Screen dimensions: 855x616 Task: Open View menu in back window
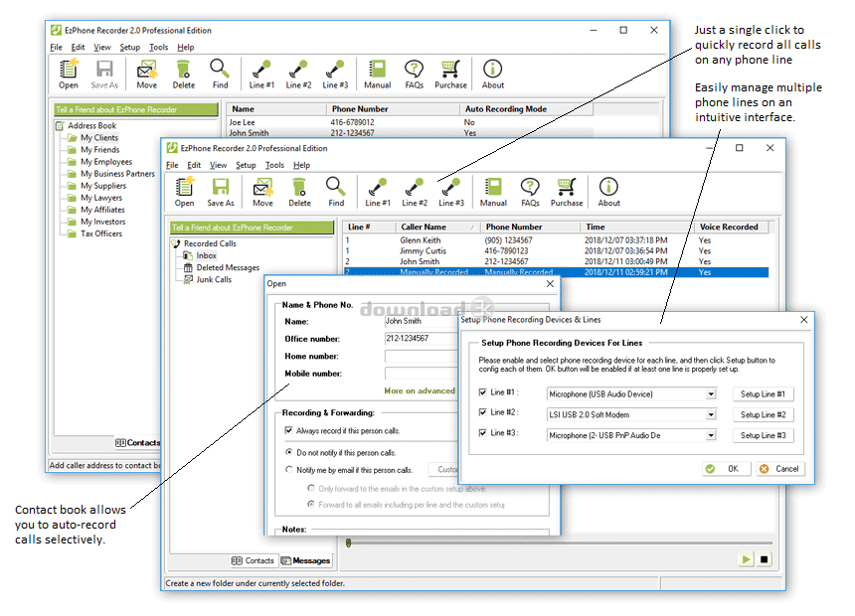click(x=102, y=48)
